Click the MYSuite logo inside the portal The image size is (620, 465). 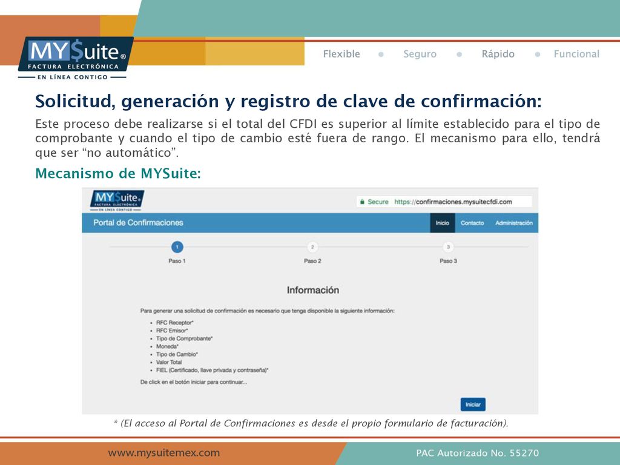pyautogui.click(x=117, y=200)
